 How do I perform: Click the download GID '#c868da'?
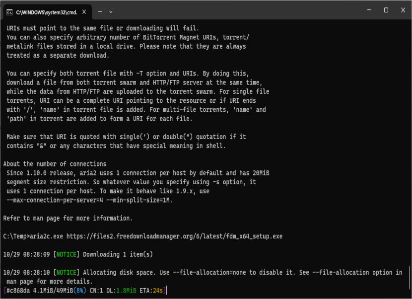point(18,291)
